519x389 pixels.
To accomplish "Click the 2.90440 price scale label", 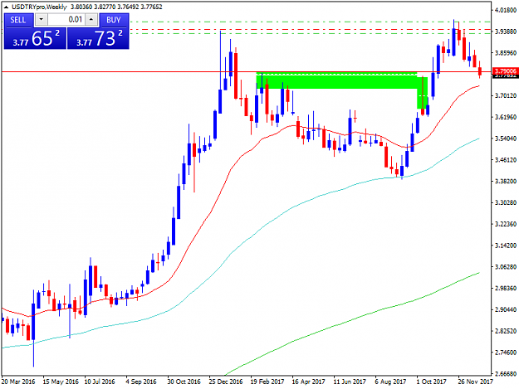I will tap(506, 309).
